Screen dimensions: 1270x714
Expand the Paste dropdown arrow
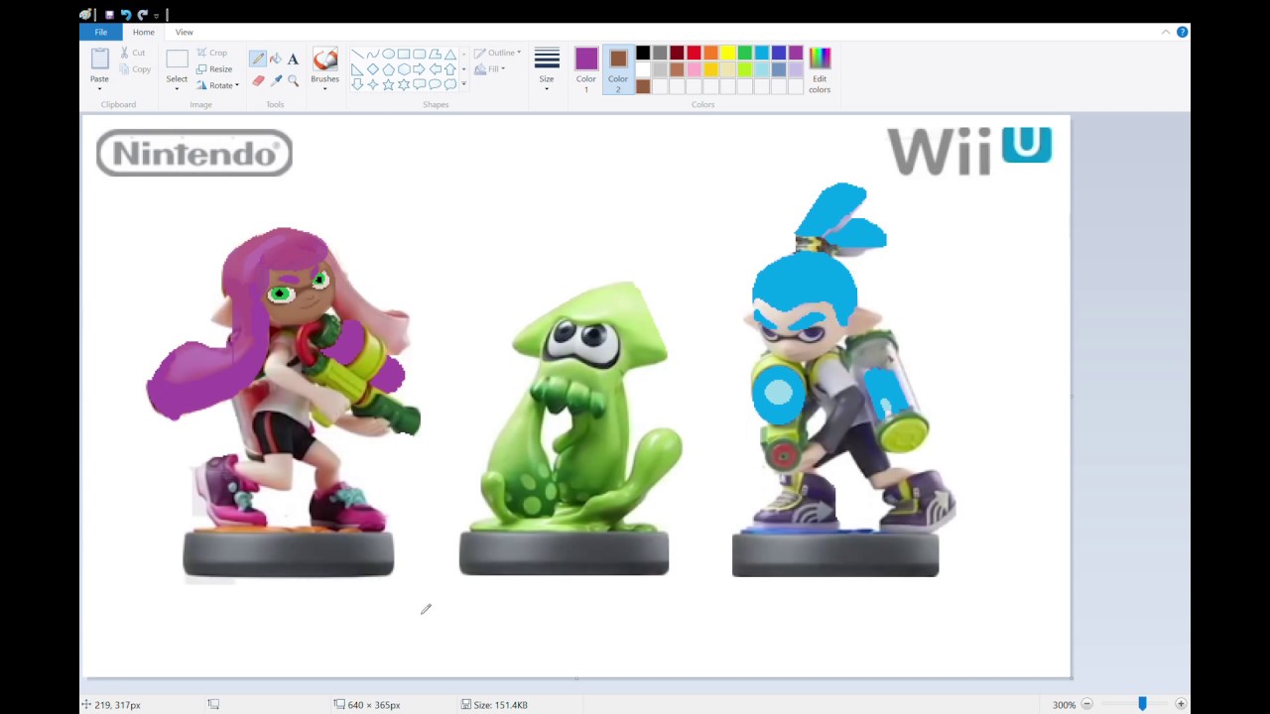pyautogui.click(x=99, y=89)
